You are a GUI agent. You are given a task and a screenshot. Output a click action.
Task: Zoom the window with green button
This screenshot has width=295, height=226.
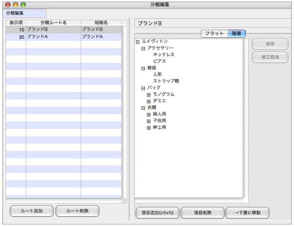click(x=23, y=5)
